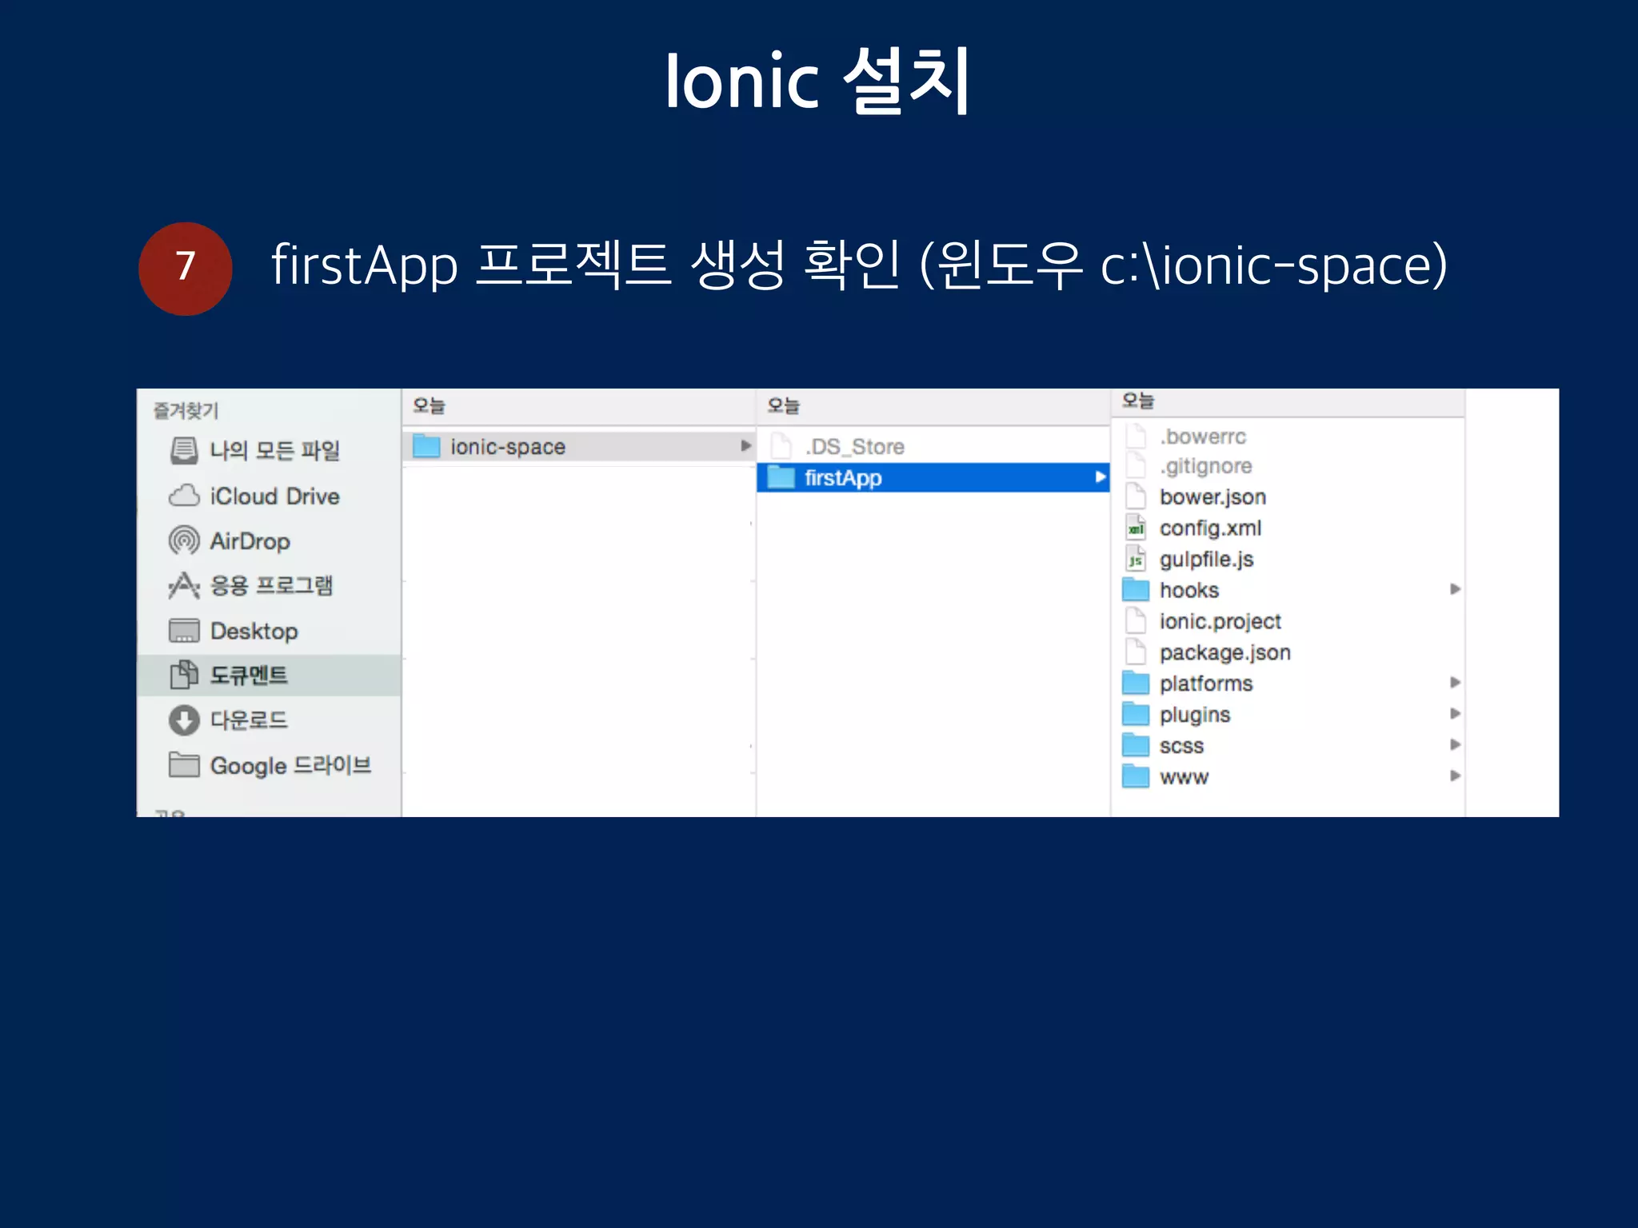Click the AirDrop sidebar icon

184,541
